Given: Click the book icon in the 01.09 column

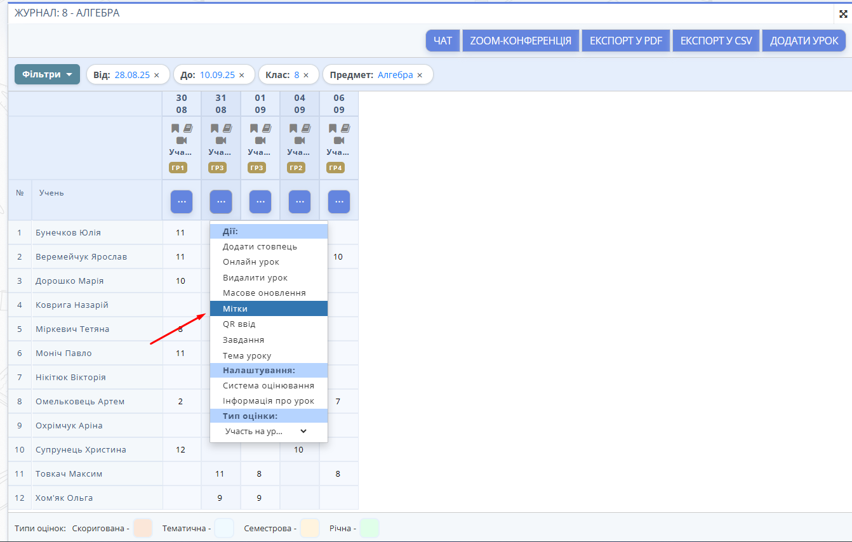Looking at the screenshot, I should 267,128.
